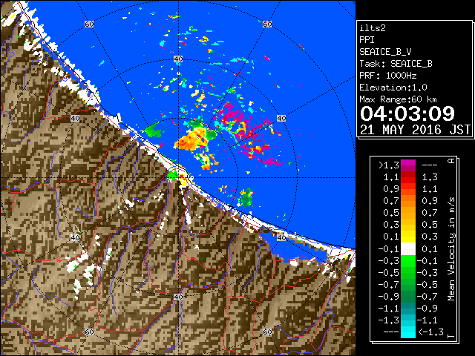Click the 'Task: SEAICE_B' line
The height and width of the screenshot is (356, 475).
tap(396, 64)
